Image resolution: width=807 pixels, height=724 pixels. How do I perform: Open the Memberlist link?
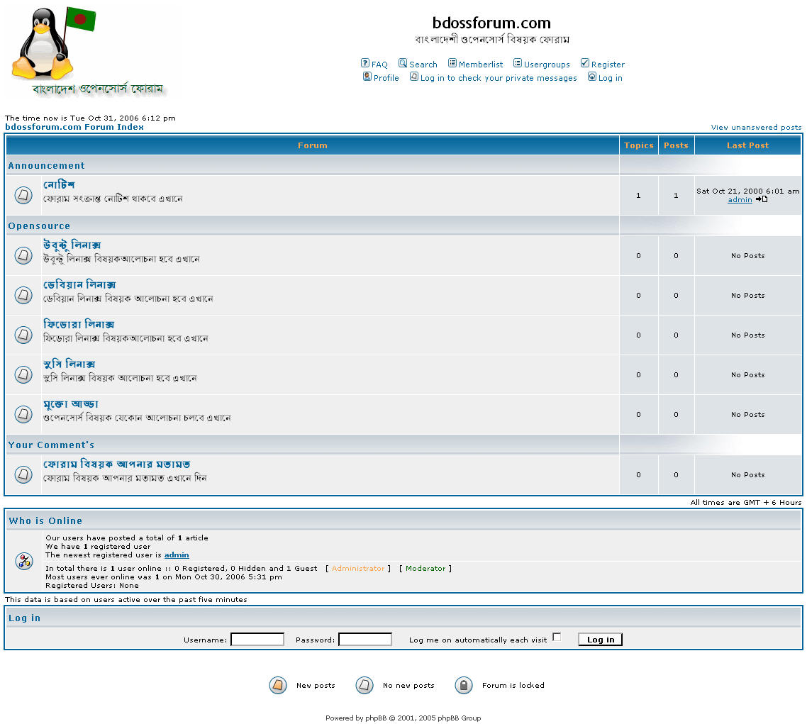coord(481,65)
